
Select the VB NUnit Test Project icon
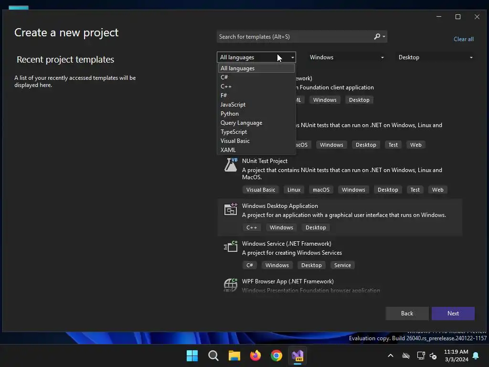pyautogui.click(x=231, y=164)
